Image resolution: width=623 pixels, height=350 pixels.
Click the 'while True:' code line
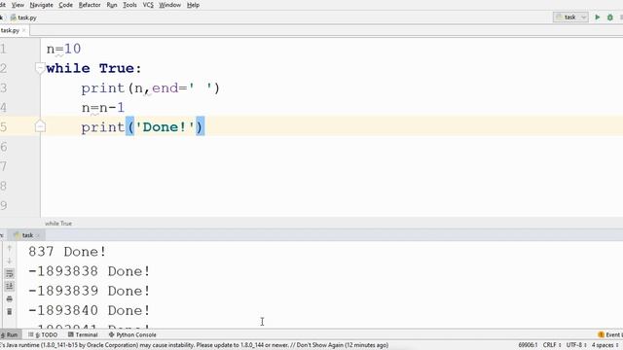pyautogui.click(x=93, y=68)
